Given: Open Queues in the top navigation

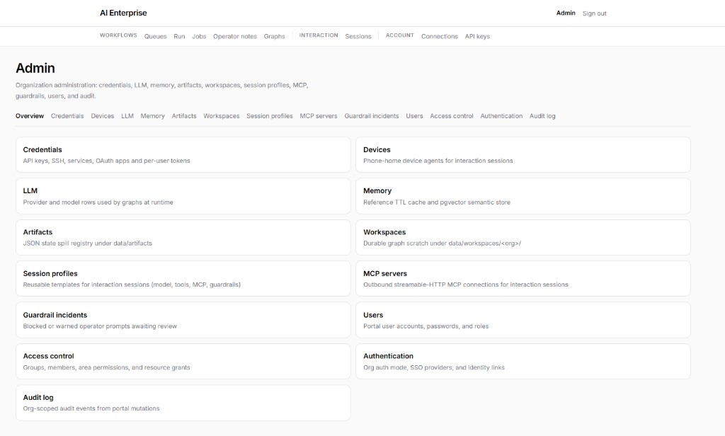Looking at the screenshot, I should tap(155, 36).
